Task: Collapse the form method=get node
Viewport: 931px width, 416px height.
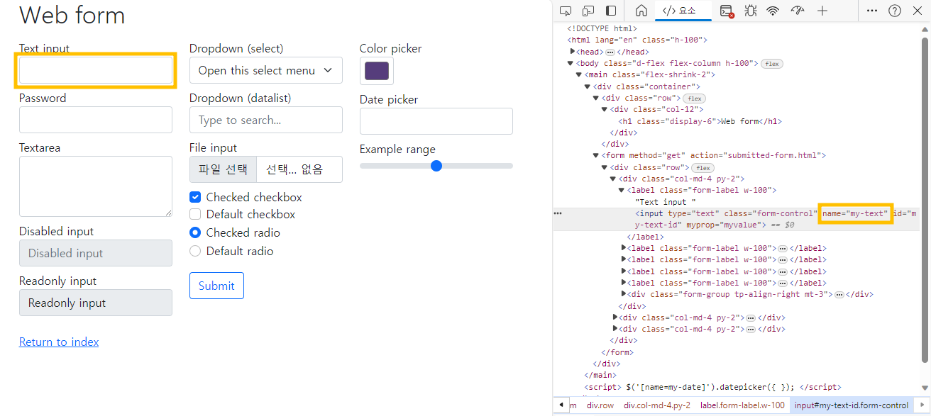Action: pyautogui.click(x=596, y=156)
